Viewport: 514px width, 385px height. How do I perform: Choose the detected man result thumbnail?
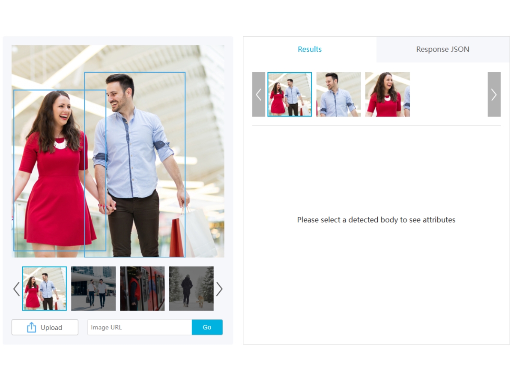338,95
